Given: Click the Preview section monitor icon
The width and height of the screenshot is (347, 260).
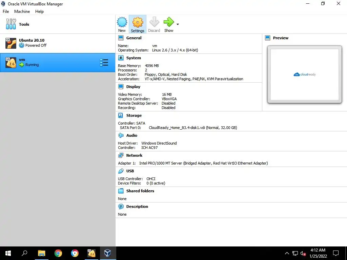Looking at the screenshot, I should point(268,38).
